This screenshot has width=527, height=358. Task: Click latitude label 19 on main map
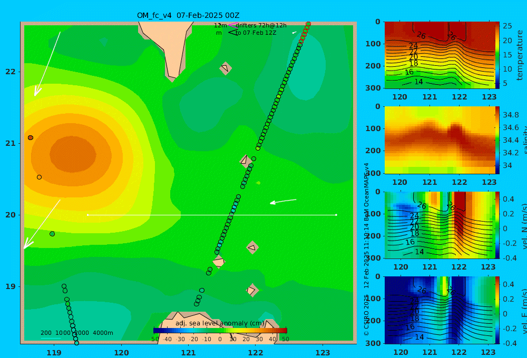coord(11,286)
